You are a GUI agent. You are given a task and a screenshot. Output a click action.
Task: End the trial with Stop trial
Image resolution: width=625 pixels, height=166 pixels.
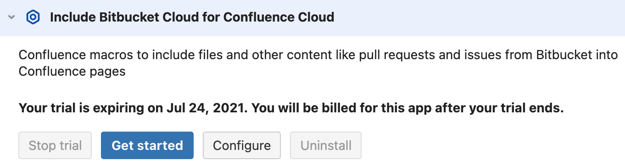pyautogui.click(x=55, y=146)
